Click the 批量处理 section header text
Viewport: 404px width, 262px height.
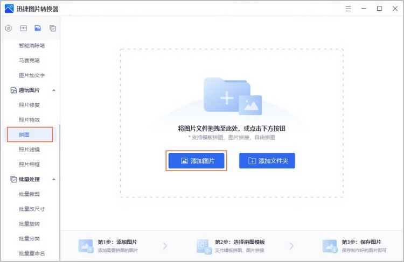tap(29, 179)
